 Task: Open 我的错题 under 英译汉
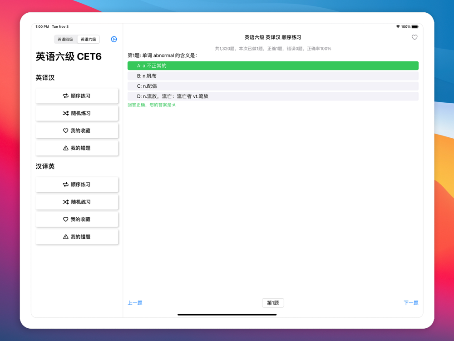click(77, 148)
